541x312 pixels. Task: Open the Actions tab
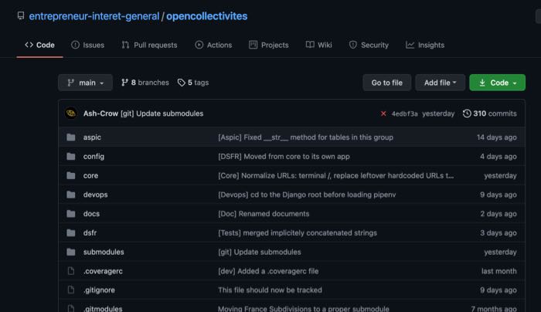(213, 45)
